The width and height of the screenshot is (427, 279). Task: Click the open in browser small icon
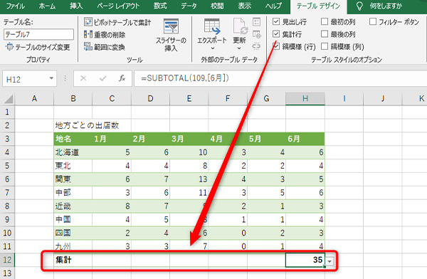pos(256,34)
